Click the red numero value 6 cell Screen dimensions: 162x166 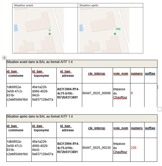coord(137,93)
